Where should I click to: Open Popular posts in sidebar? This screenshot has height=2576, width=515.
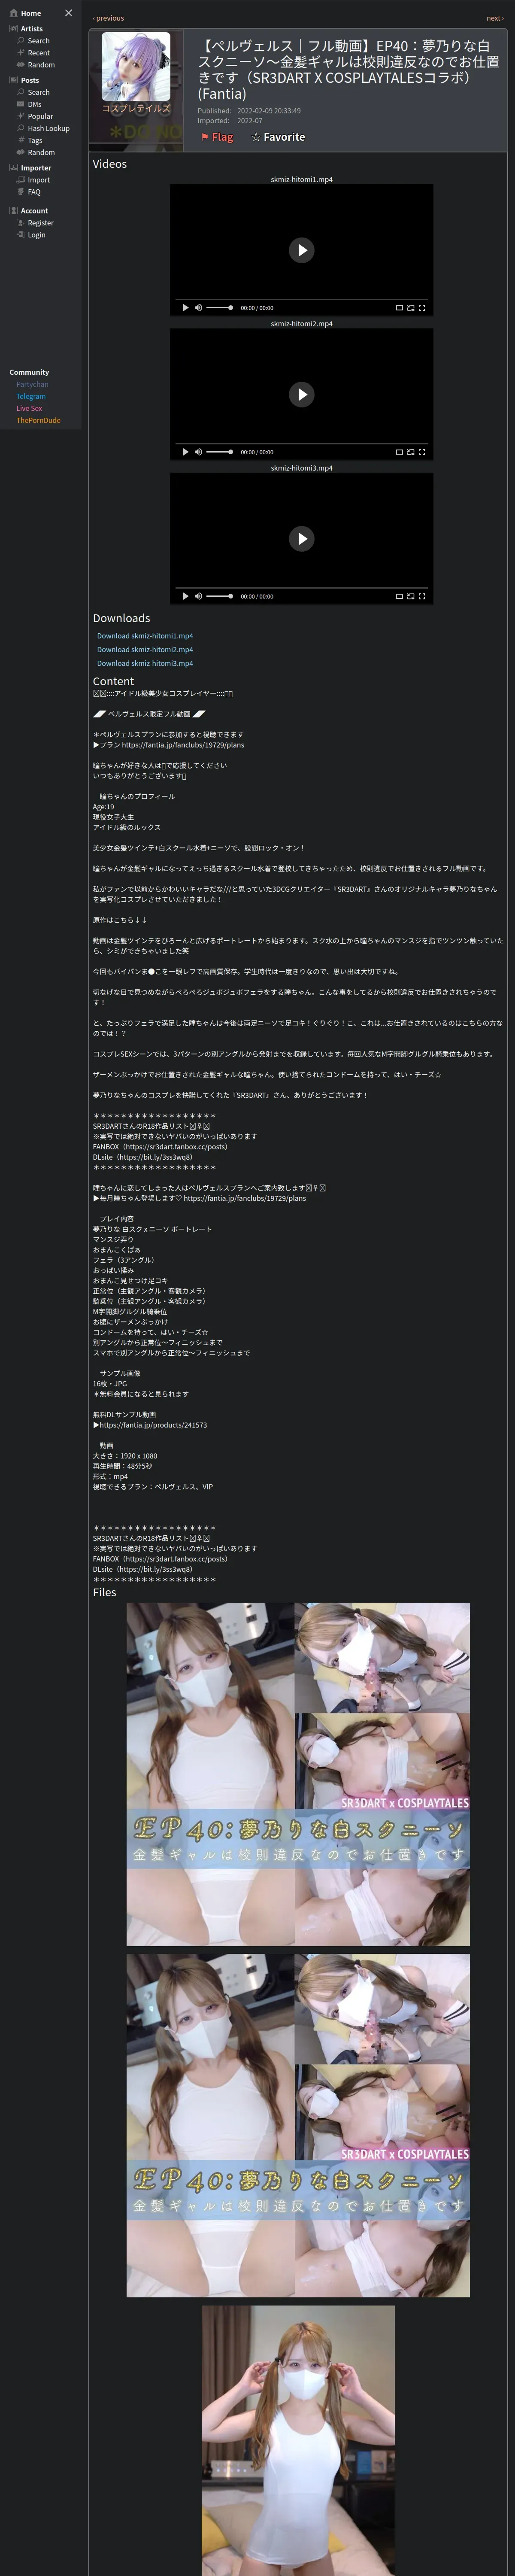(40, 116)
